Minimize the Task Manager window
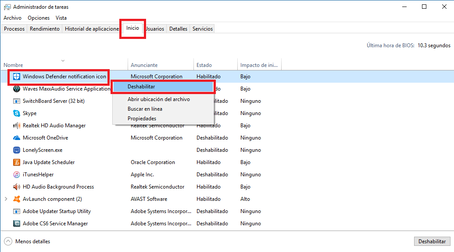The image size is (454, 252). pos(404,7)
